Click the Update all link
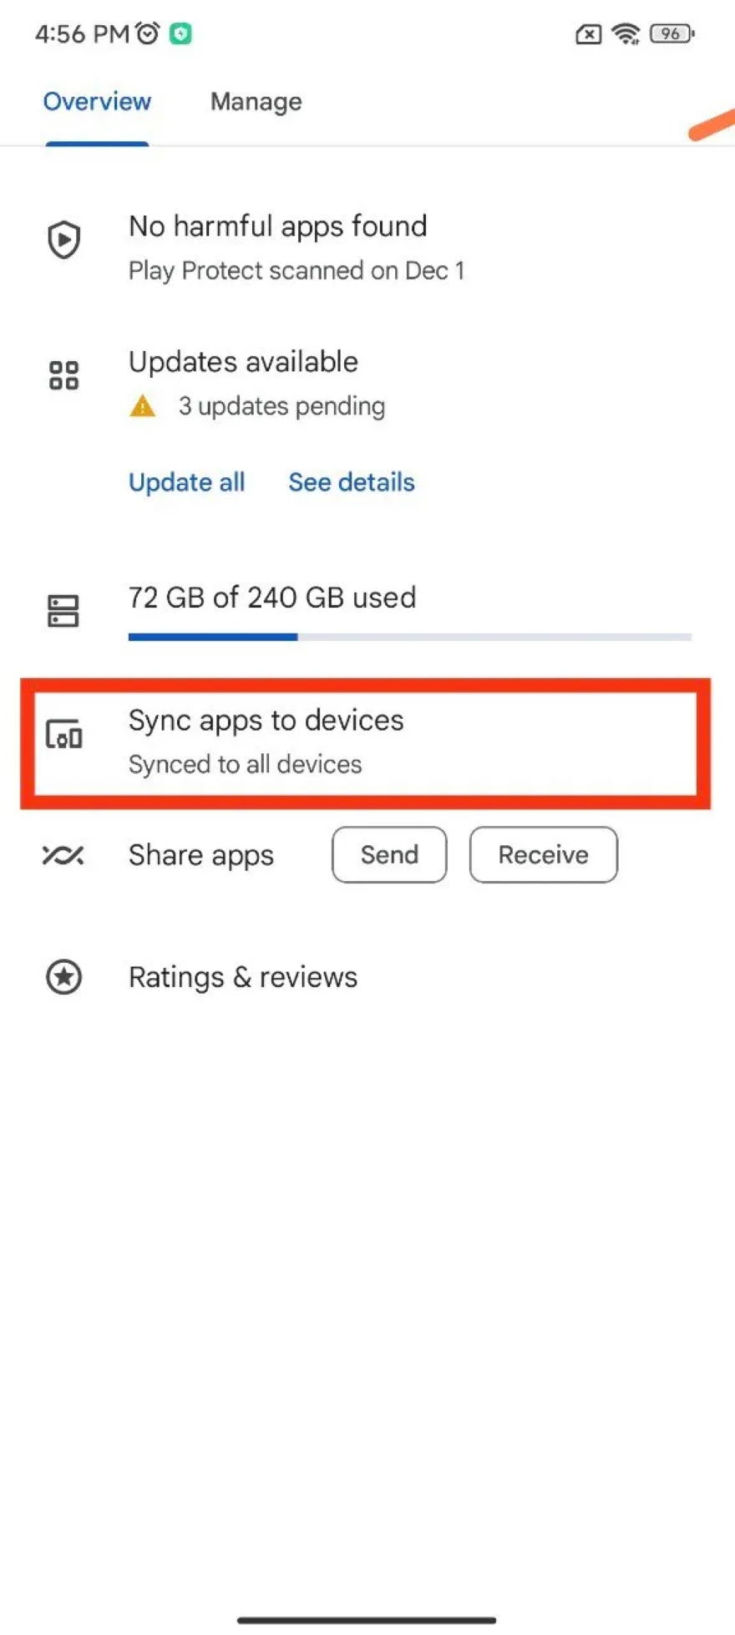This screenshot has width=735, height=1635. [x=186, y=482]
